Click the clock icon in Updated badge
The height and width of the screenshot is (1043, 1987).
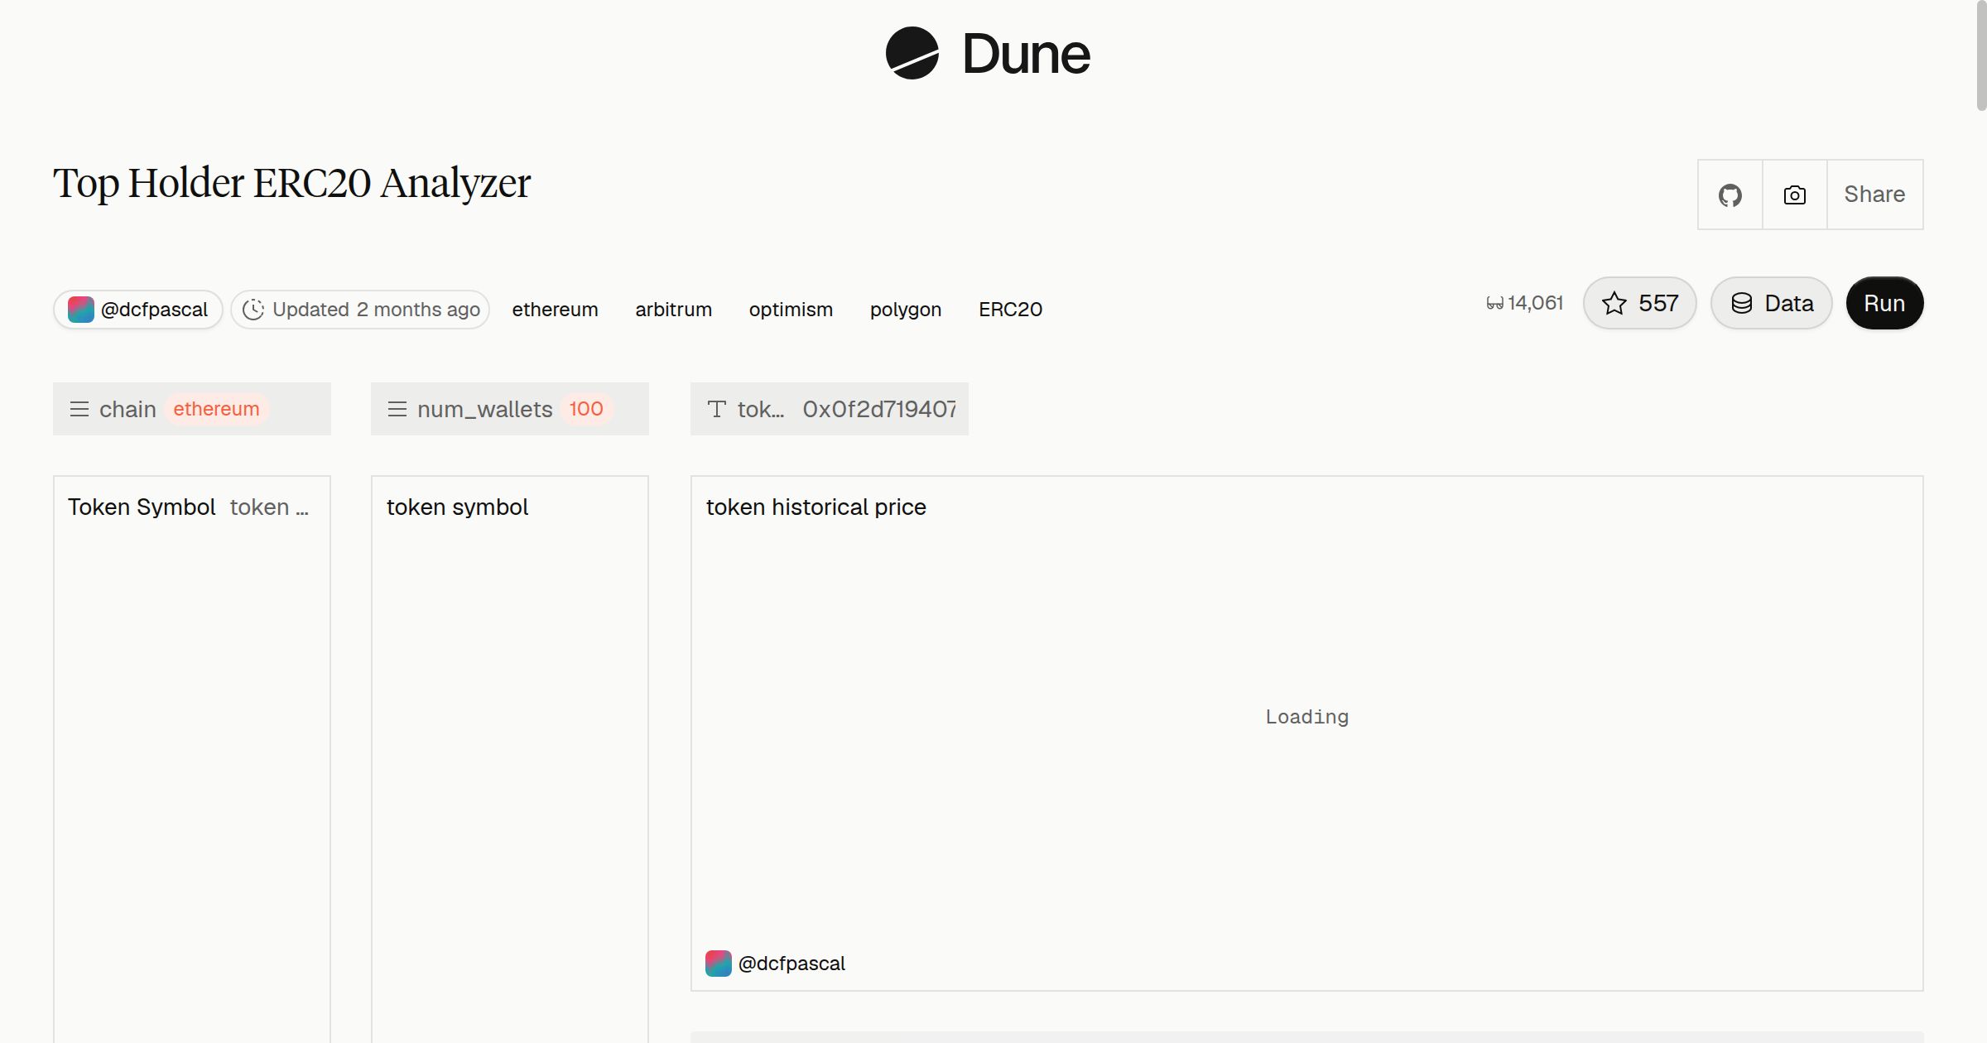pyautogui.click(x=253, y=310)
